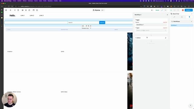Click the Wi-Fi icon in menu bar
Viewport: 194px width, 109px height.
[x=168, y=1]
